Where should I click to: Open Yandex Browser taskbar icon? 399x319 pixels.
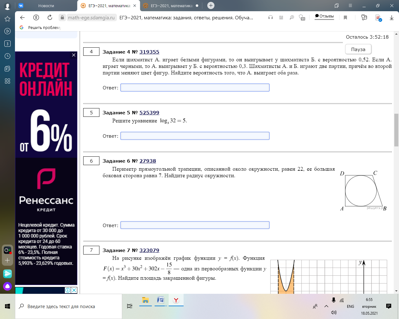pyautogui.click(x=176, y=300)
